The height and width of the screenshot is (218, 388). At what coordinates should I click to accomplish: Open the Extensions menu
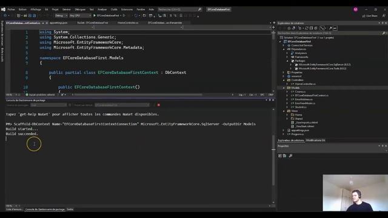[x=127, y=10]
